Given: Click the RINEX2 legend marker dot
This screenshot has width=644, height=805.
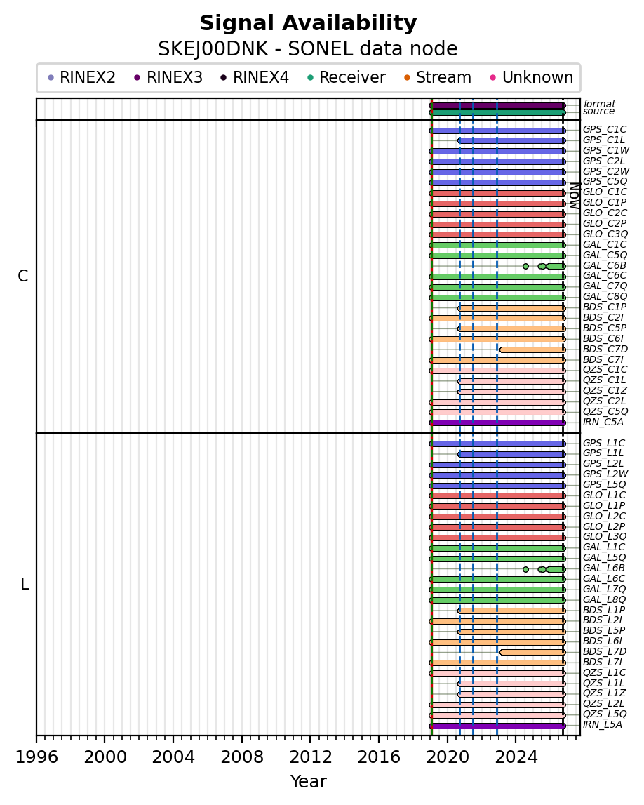Looking at the screenshot, I should pos(51,78).
